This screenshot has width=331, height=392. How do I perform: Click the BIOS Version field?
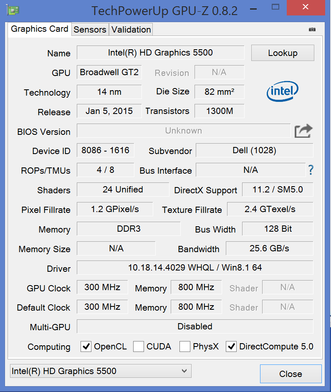point(183,131)
